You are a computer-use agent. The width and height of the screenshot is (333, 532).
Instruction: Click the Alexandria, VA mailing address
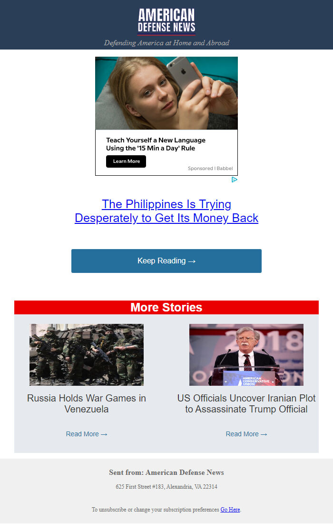tap(166, 487)
